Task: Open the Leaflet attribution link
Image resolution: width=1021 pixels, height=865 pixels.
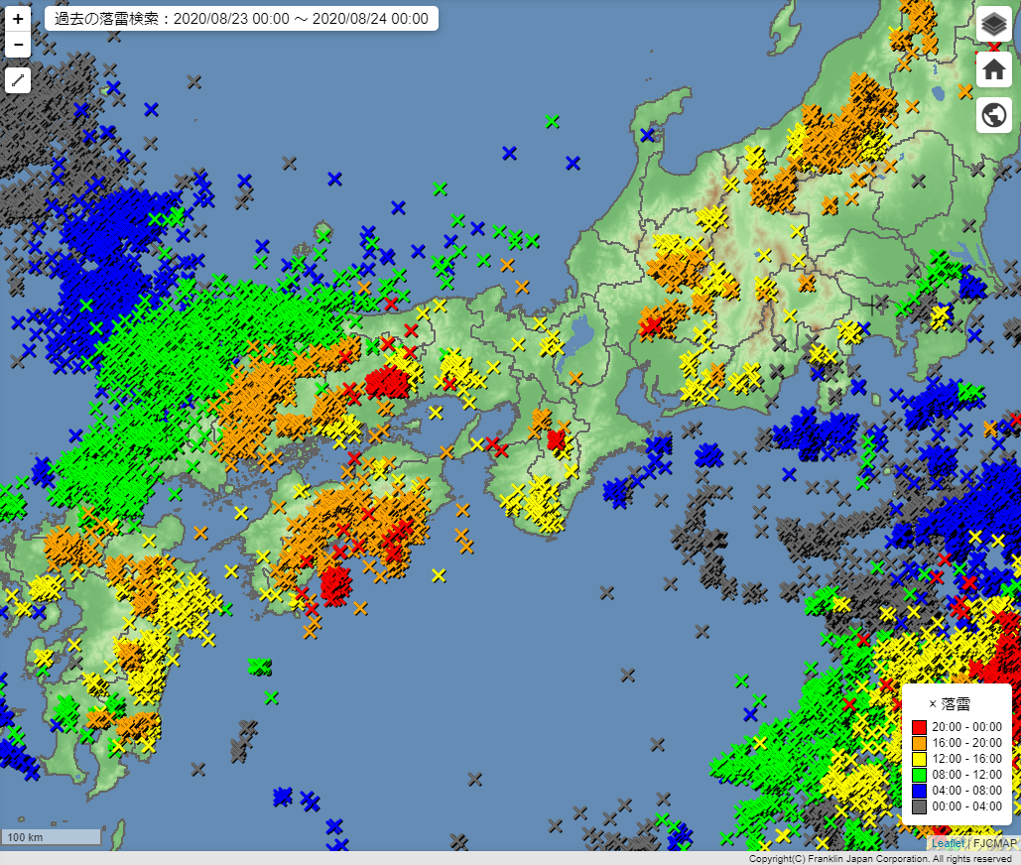Action: pos(947,843)
